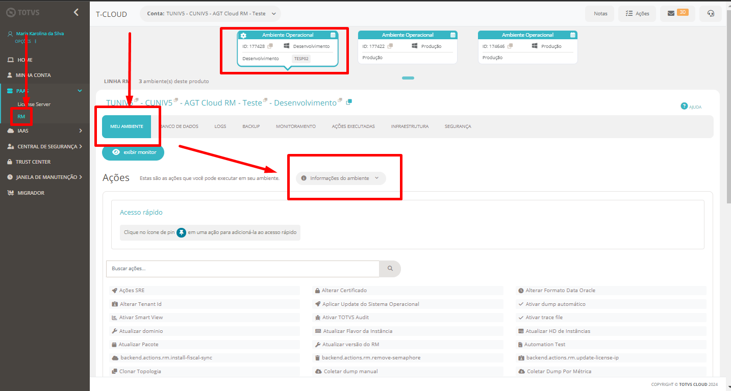Click the user name Maria Karolina da Silva

[x=40, y=34]
